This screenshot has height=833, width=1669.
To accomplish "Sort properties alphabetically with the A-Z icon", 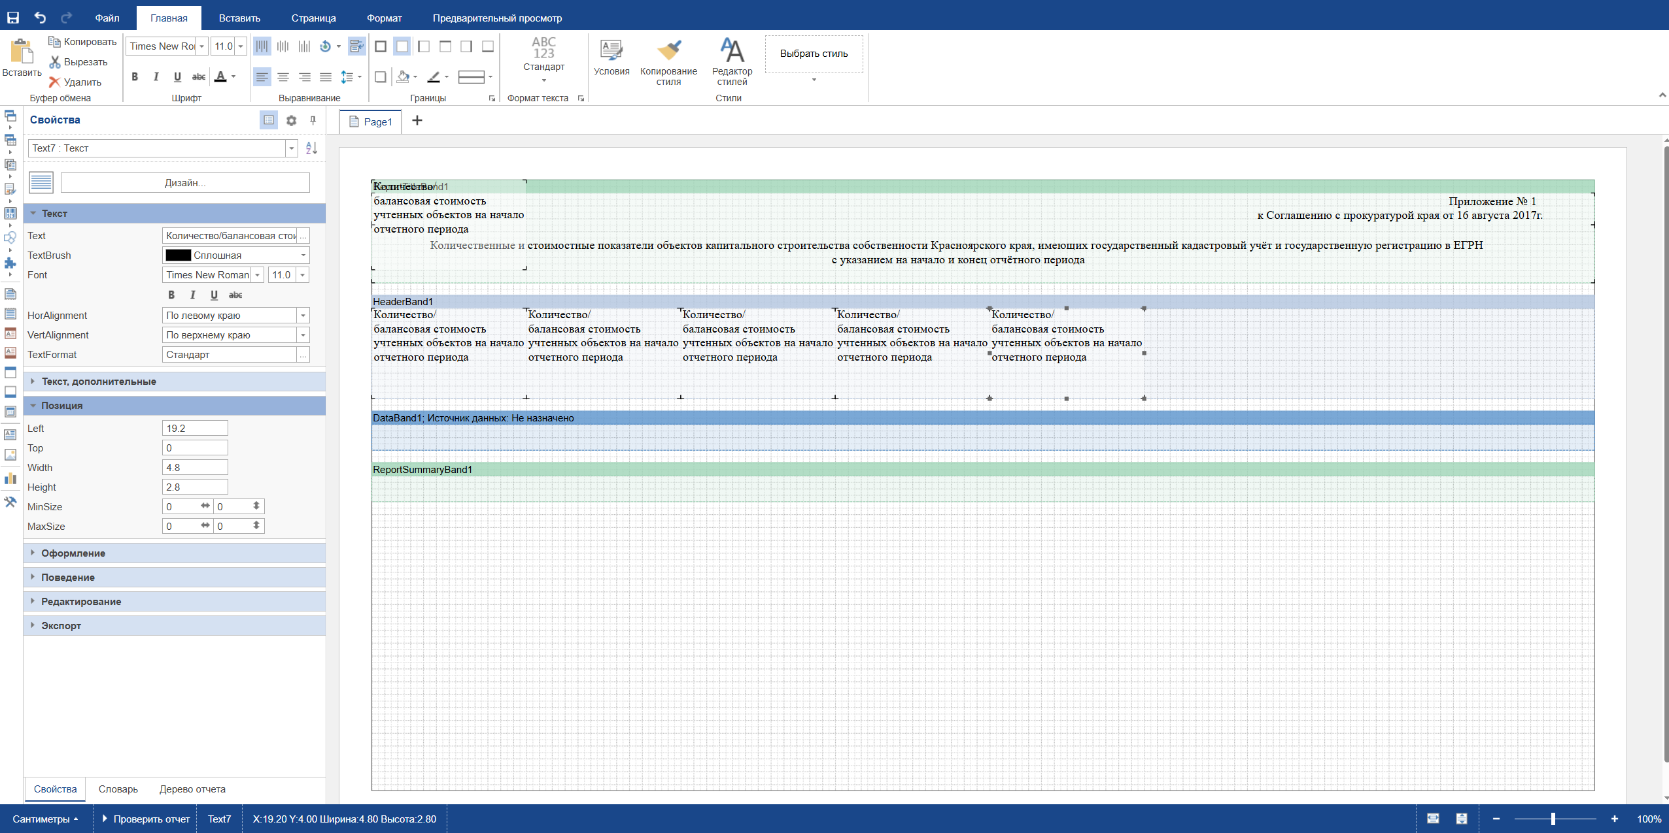I will pyautogui.click(x=311, y=148).
